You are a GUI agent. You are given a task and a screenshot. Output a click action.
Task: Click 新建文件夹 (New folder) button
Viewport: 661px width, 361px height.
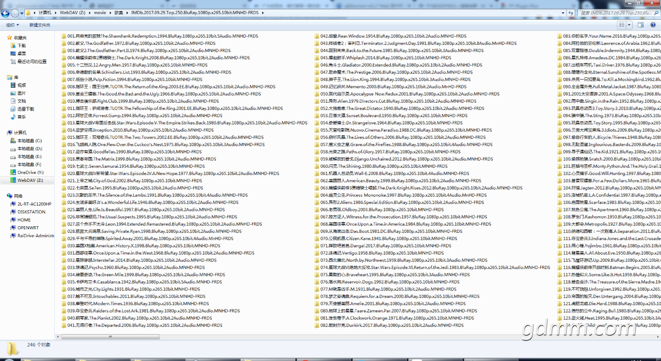40,25
